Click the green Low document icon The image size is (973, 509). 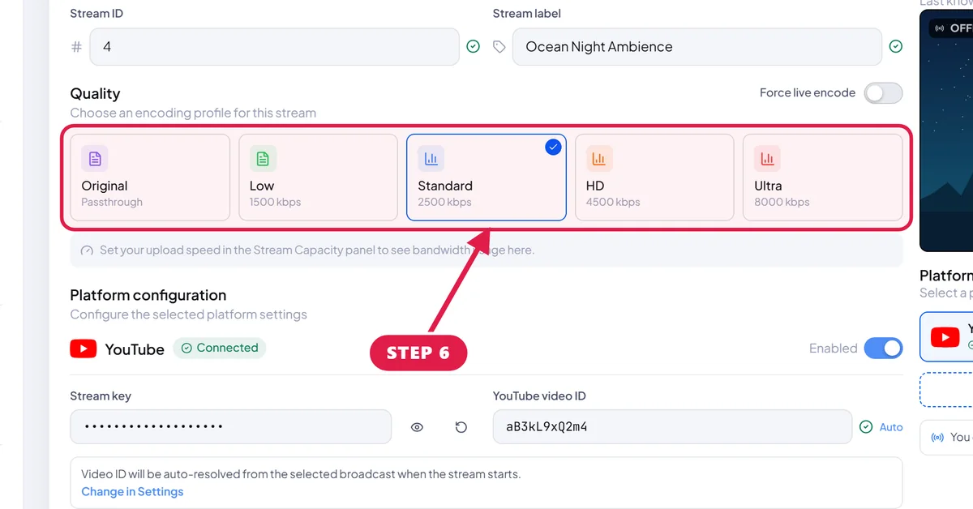point(263,159)
